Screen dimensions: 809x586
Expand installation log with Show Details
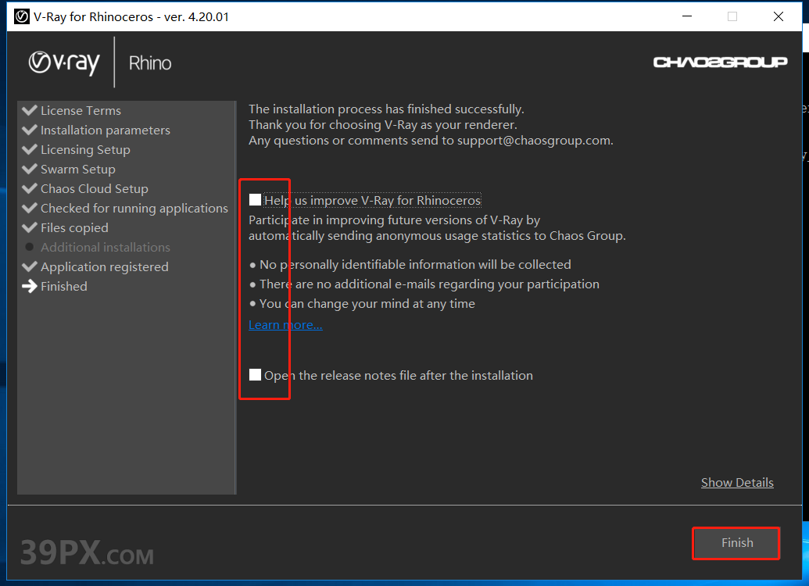click(736, 482)
